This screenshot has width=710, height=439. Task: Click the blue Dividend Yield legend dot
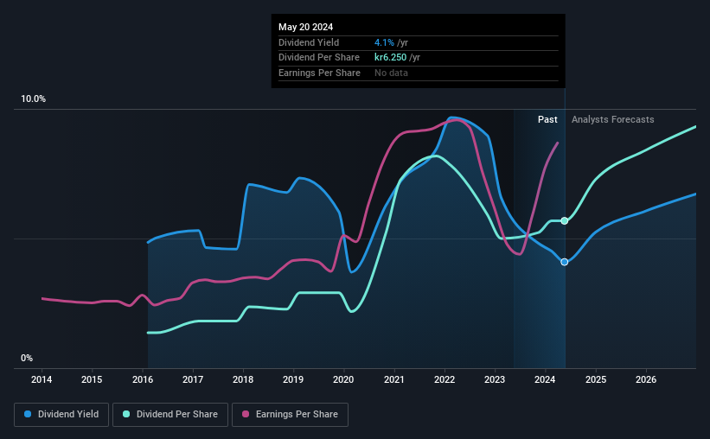(28, 414)
